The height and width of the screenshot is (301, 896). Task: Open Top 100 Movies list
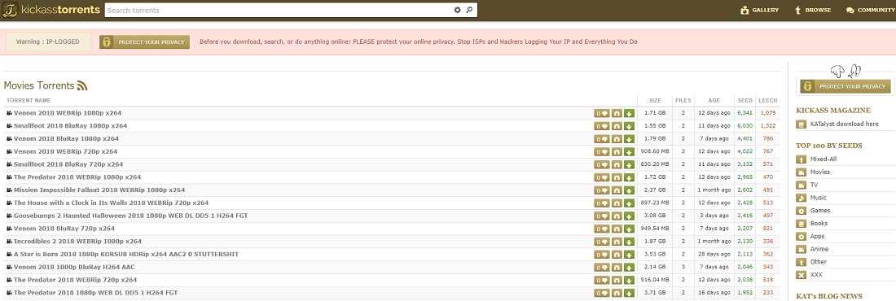coord(820,172)
